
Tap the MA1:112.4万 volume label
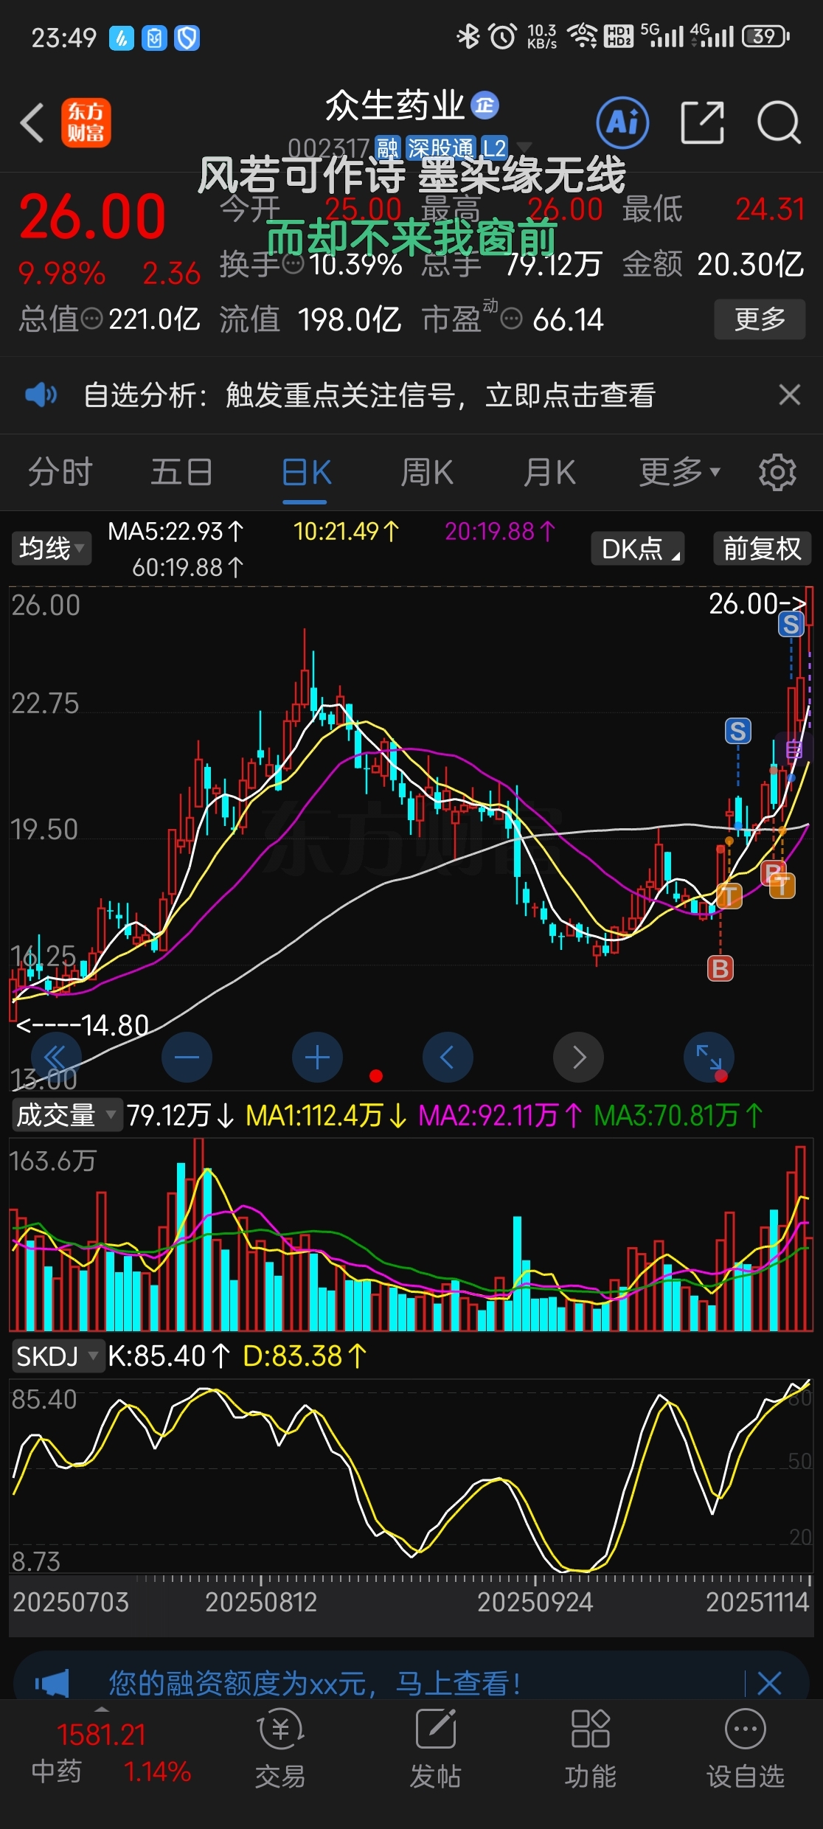tap(326, 1115)
